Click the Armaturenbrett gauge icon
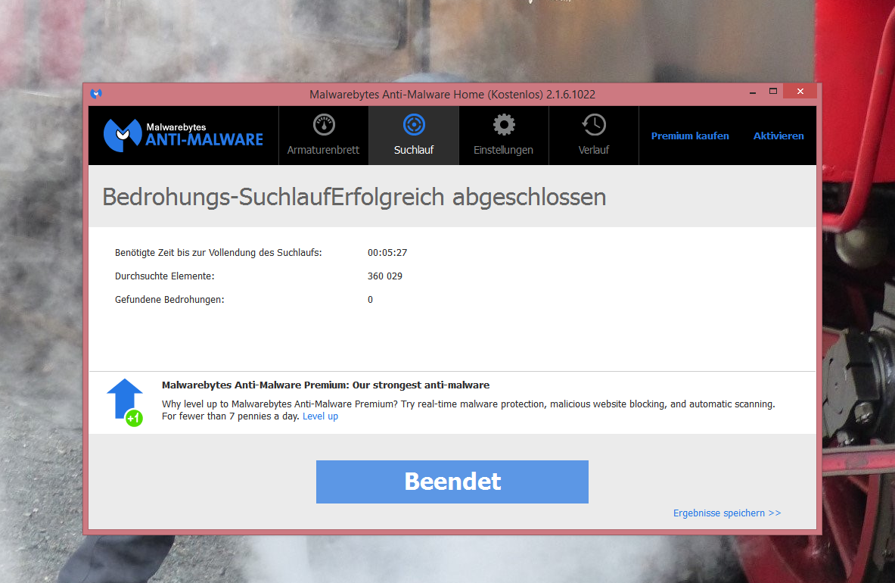 pos(324,124)
